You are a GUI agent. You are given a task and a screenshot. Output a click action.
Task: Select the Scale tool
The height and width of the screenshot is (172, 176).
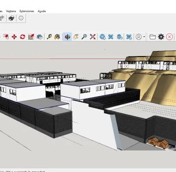click(x=31, y=37)
